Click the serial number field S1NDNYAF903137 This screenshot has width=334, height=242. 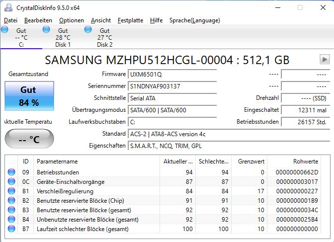(172, 86)
